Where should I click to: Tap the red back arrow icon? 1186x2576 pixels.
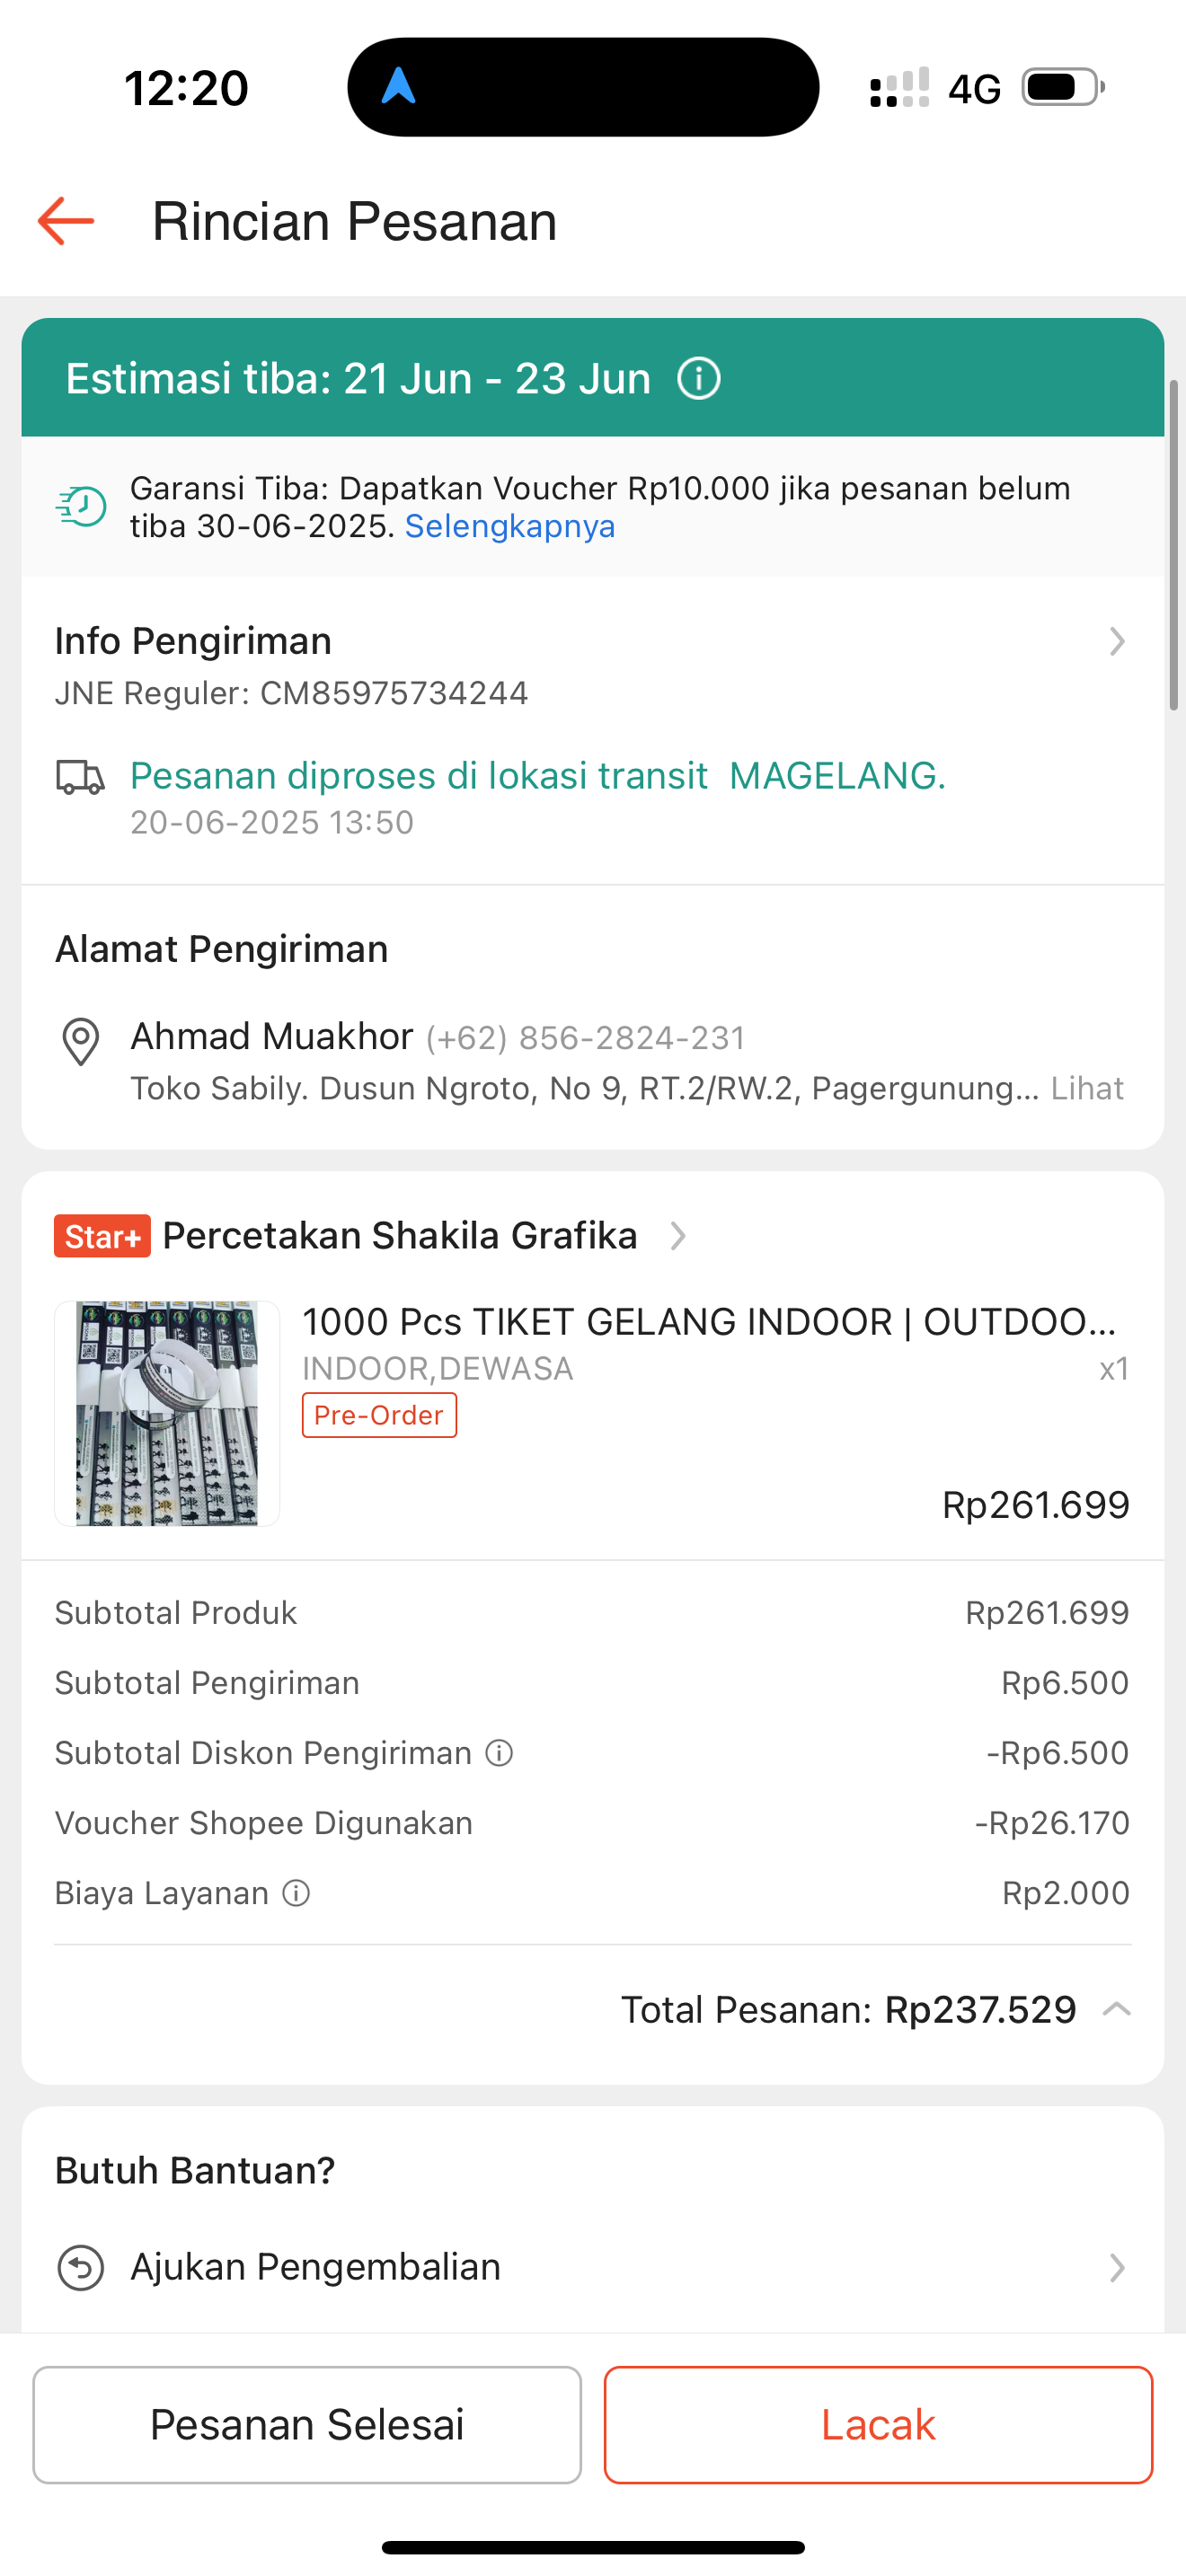[x=66, y=221]
